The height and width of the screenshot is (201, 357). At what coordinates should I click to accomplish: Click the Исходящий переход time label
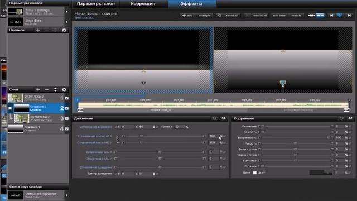coord(298,110)
